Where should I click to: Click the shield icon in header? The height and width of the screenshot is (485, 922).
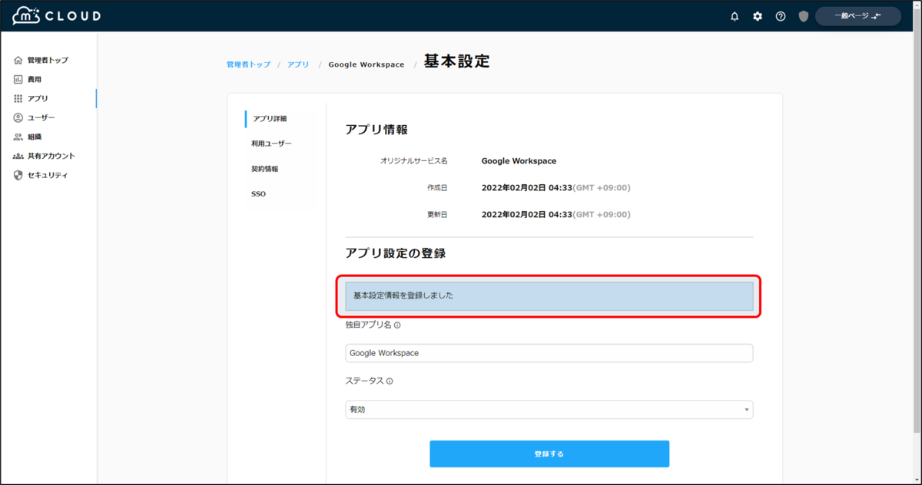pos(804,16)
